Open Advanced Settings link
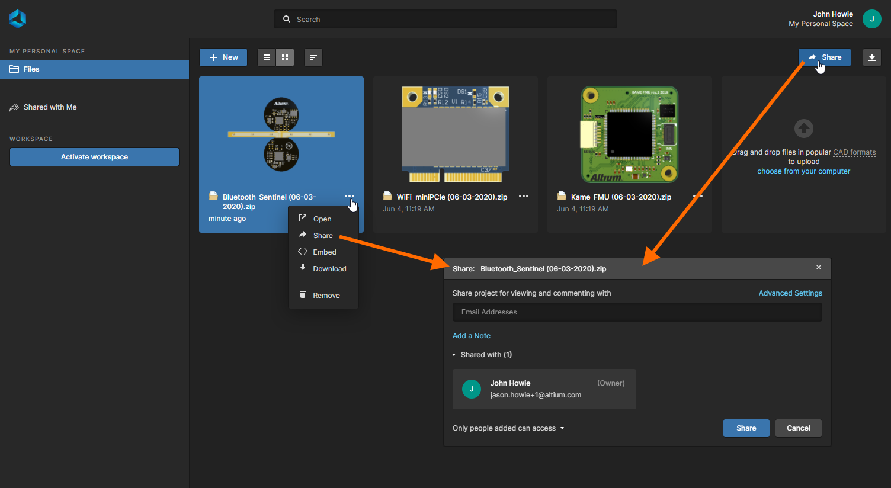The height and width of the screenshot is (488, 891). [x=790, y=293]
